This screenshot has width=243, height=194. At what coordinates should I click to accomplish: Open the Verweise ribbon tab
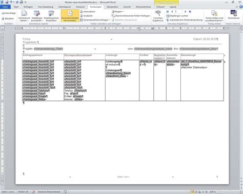pos(80,7)
